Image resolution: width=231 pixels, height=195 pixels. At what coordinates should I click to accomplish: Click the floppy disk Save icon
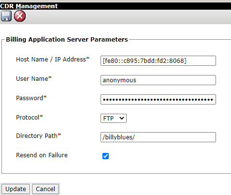coord(6,16)
